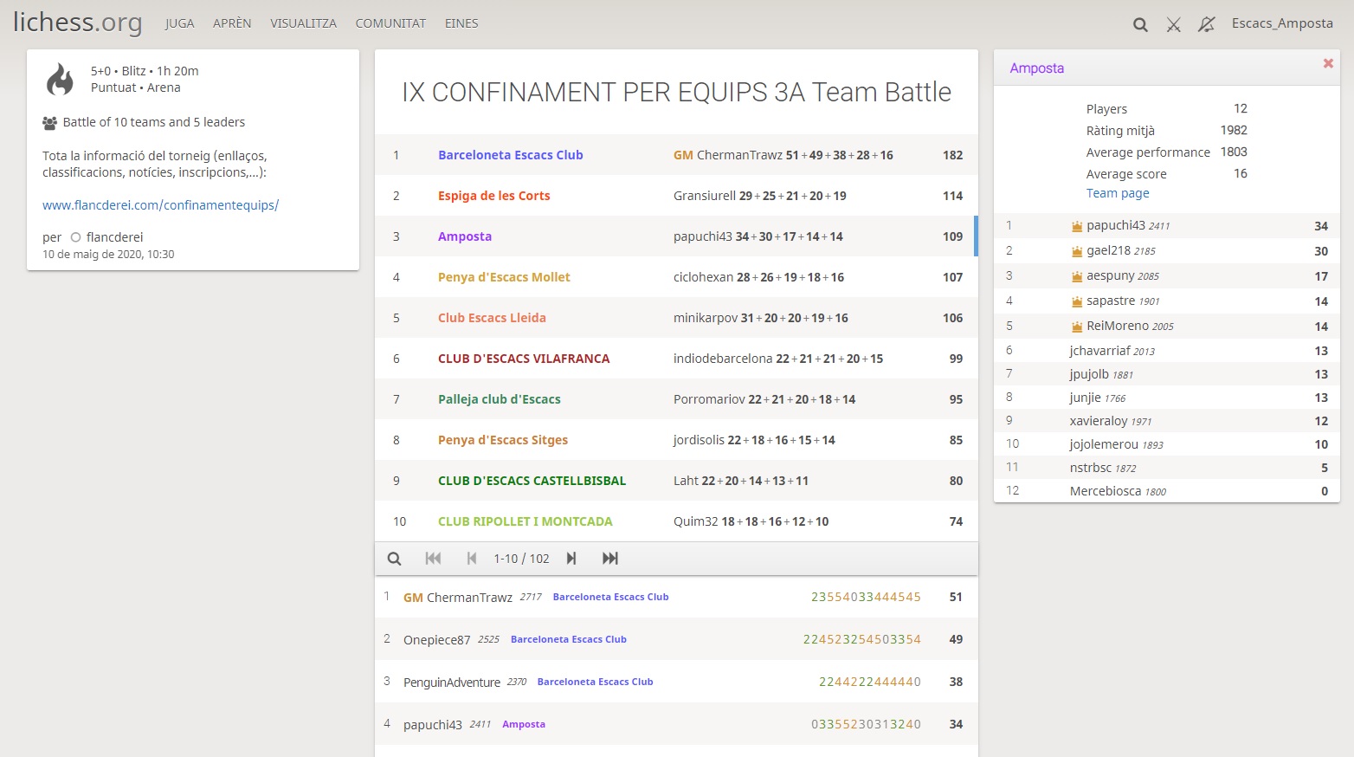Image resolution: width=1354 pixels, height=757 pixels.
Task: Select junjie in Amposta roster
Action: (x=1166, y=398)
